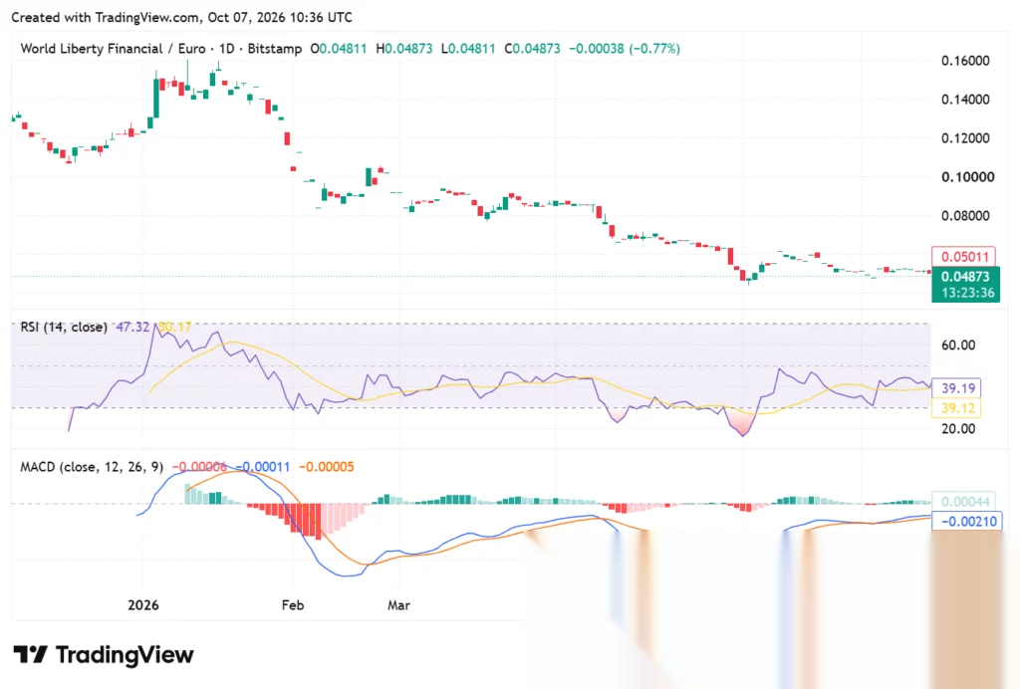
Task: Click the 0.14000 price axis label
Action: pos(965,100)
